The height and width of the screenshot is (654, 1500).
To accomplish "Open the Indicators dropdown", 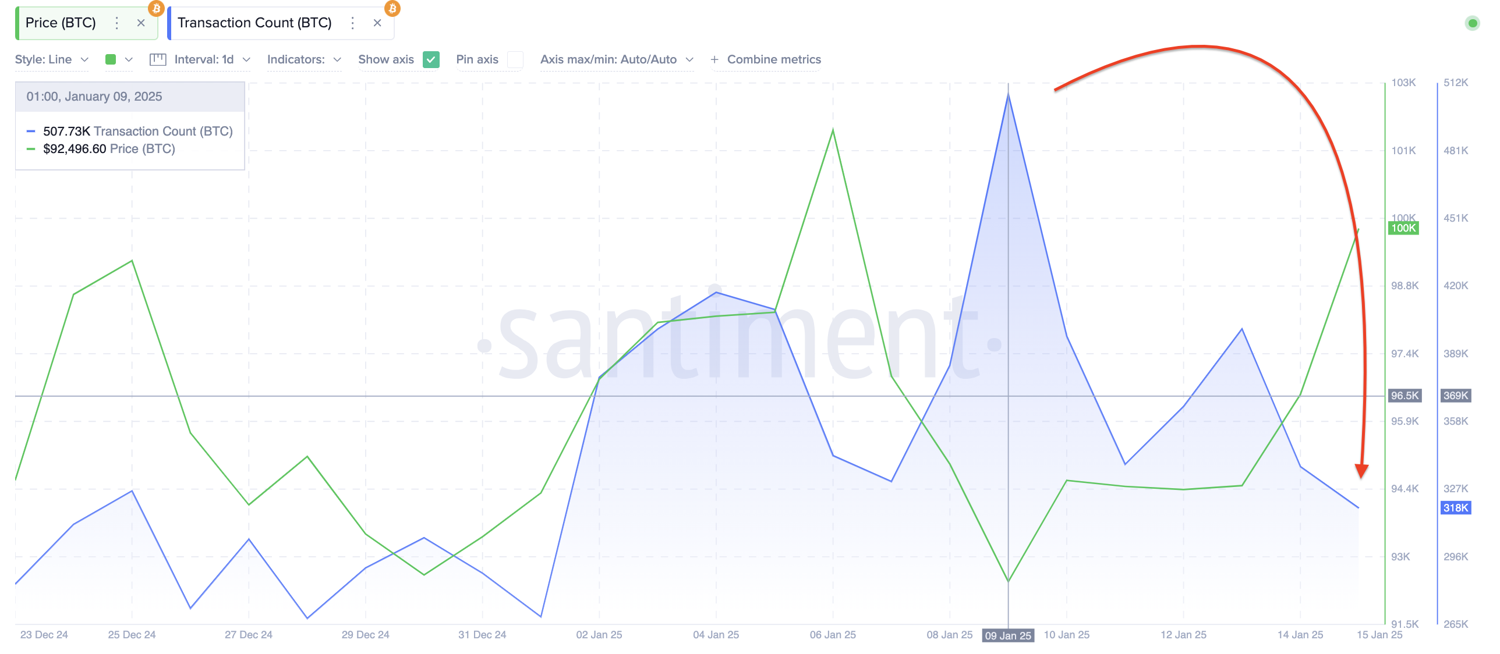I will tap(304, 59).
